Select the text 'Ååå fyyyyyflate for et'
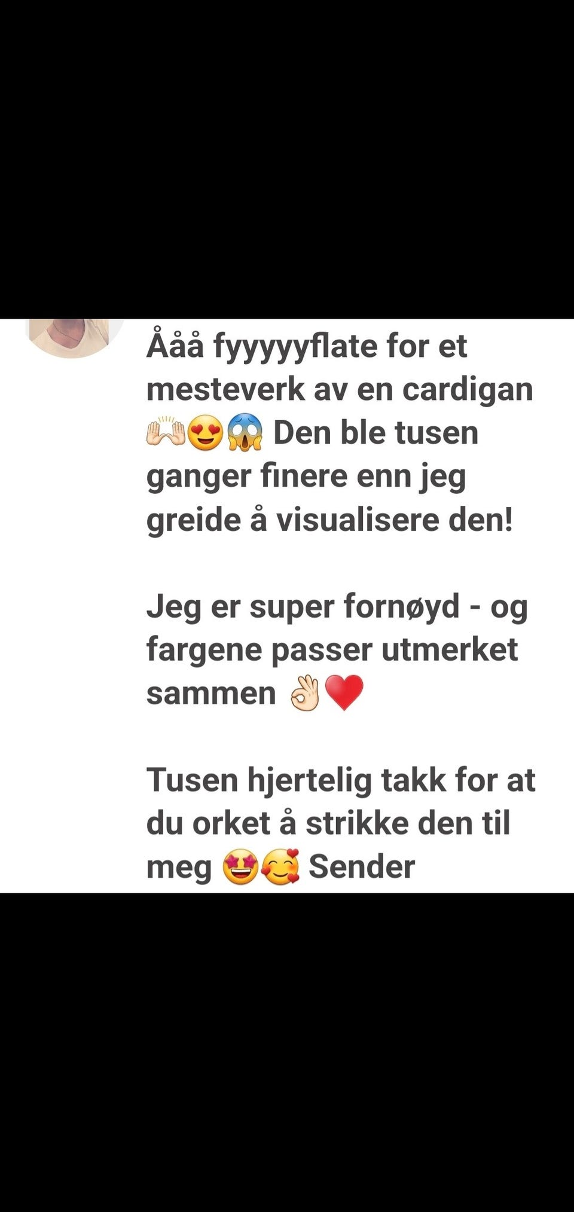The image size is (574, 1212). pyautogui.click(x=307, y=346)
